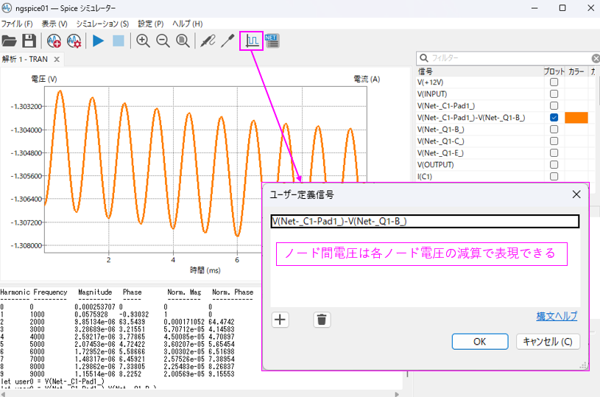This screenshot has width=600, height=397.
Task: Toggle plot checkbox for V(Net-_Q1-C_)
Action: pyautogui.click(x=554, y=141)
